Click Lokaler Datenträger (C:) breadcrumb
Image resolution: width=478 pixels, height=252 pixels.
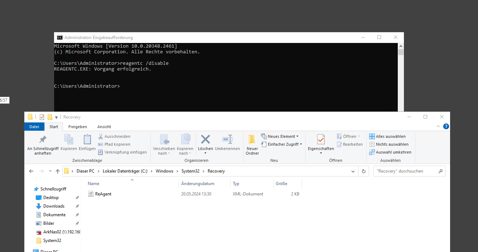click(x=125, y=171)
